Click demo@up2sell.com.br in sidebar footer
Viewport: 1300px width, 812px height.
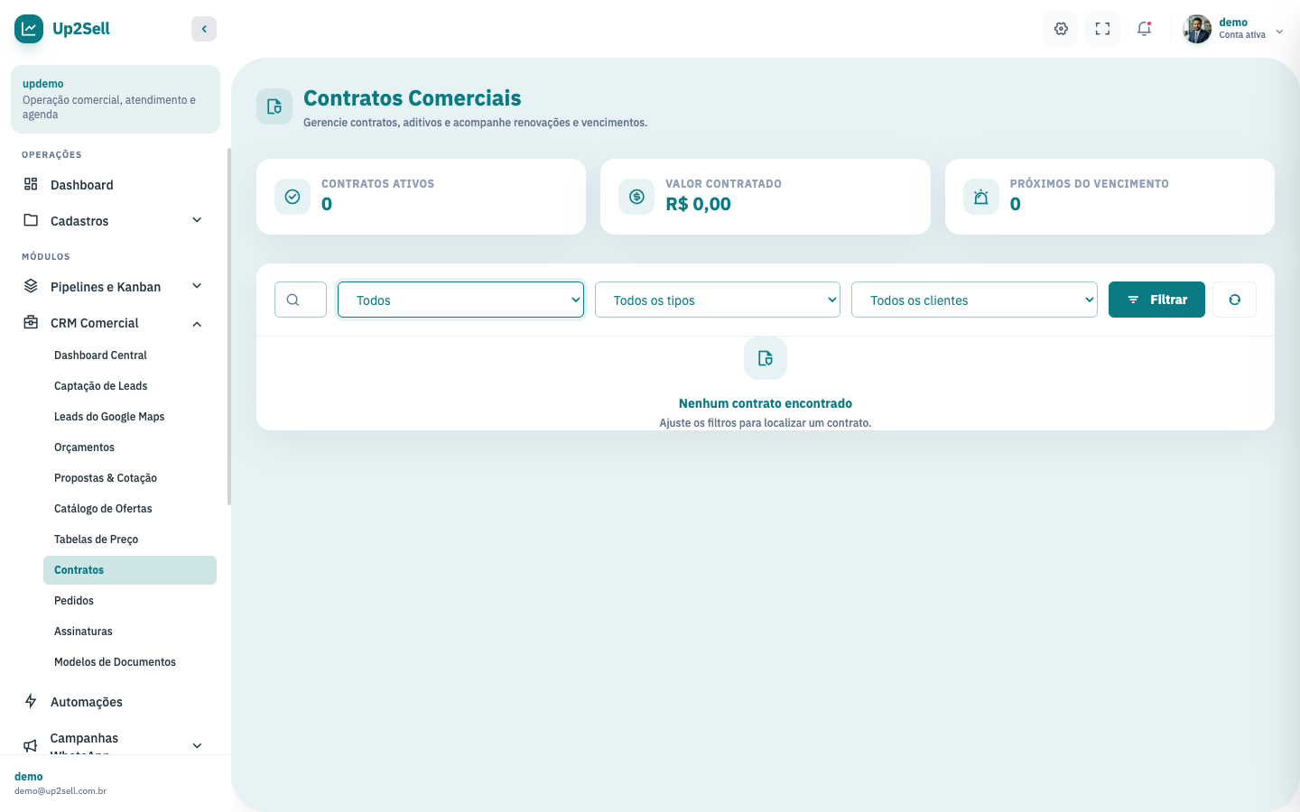[60, 791]
